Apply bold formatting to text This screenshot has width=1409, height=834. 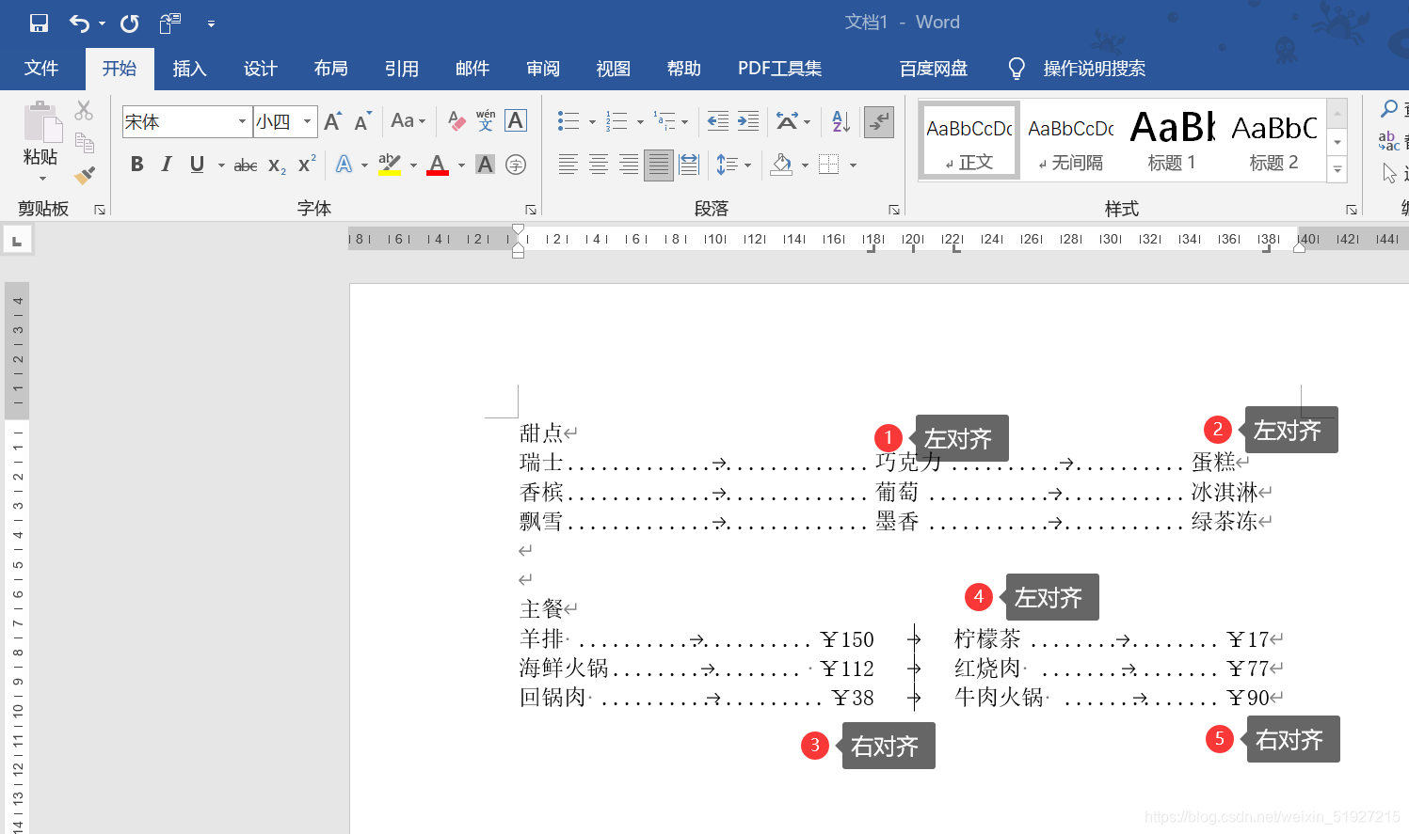pos(136,165)
